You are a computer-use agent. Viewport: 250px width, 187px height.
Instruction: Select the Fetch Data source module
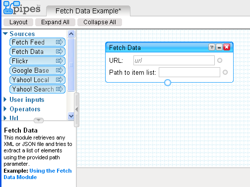coord(37,51)
